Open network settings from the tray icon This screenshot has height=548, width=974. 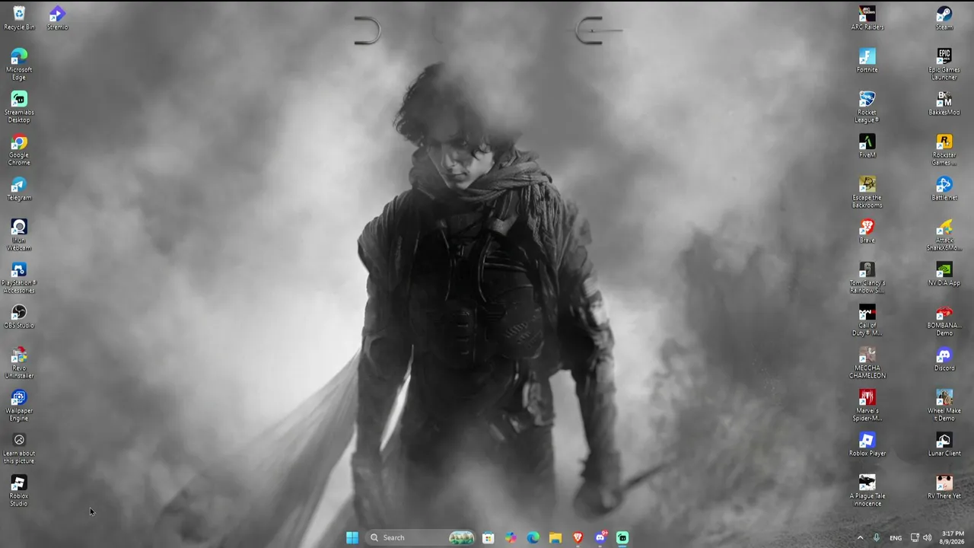[915, 537]
